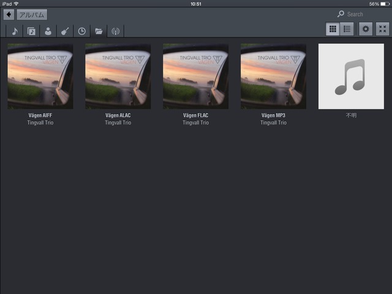Select the Vägen ALAC album artwork
This screenshot has width=392, height=294.
(118, 76)
